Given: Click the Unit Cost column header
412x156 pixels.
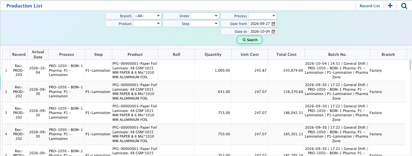Looking at the screenshot, I should (250, 54).
